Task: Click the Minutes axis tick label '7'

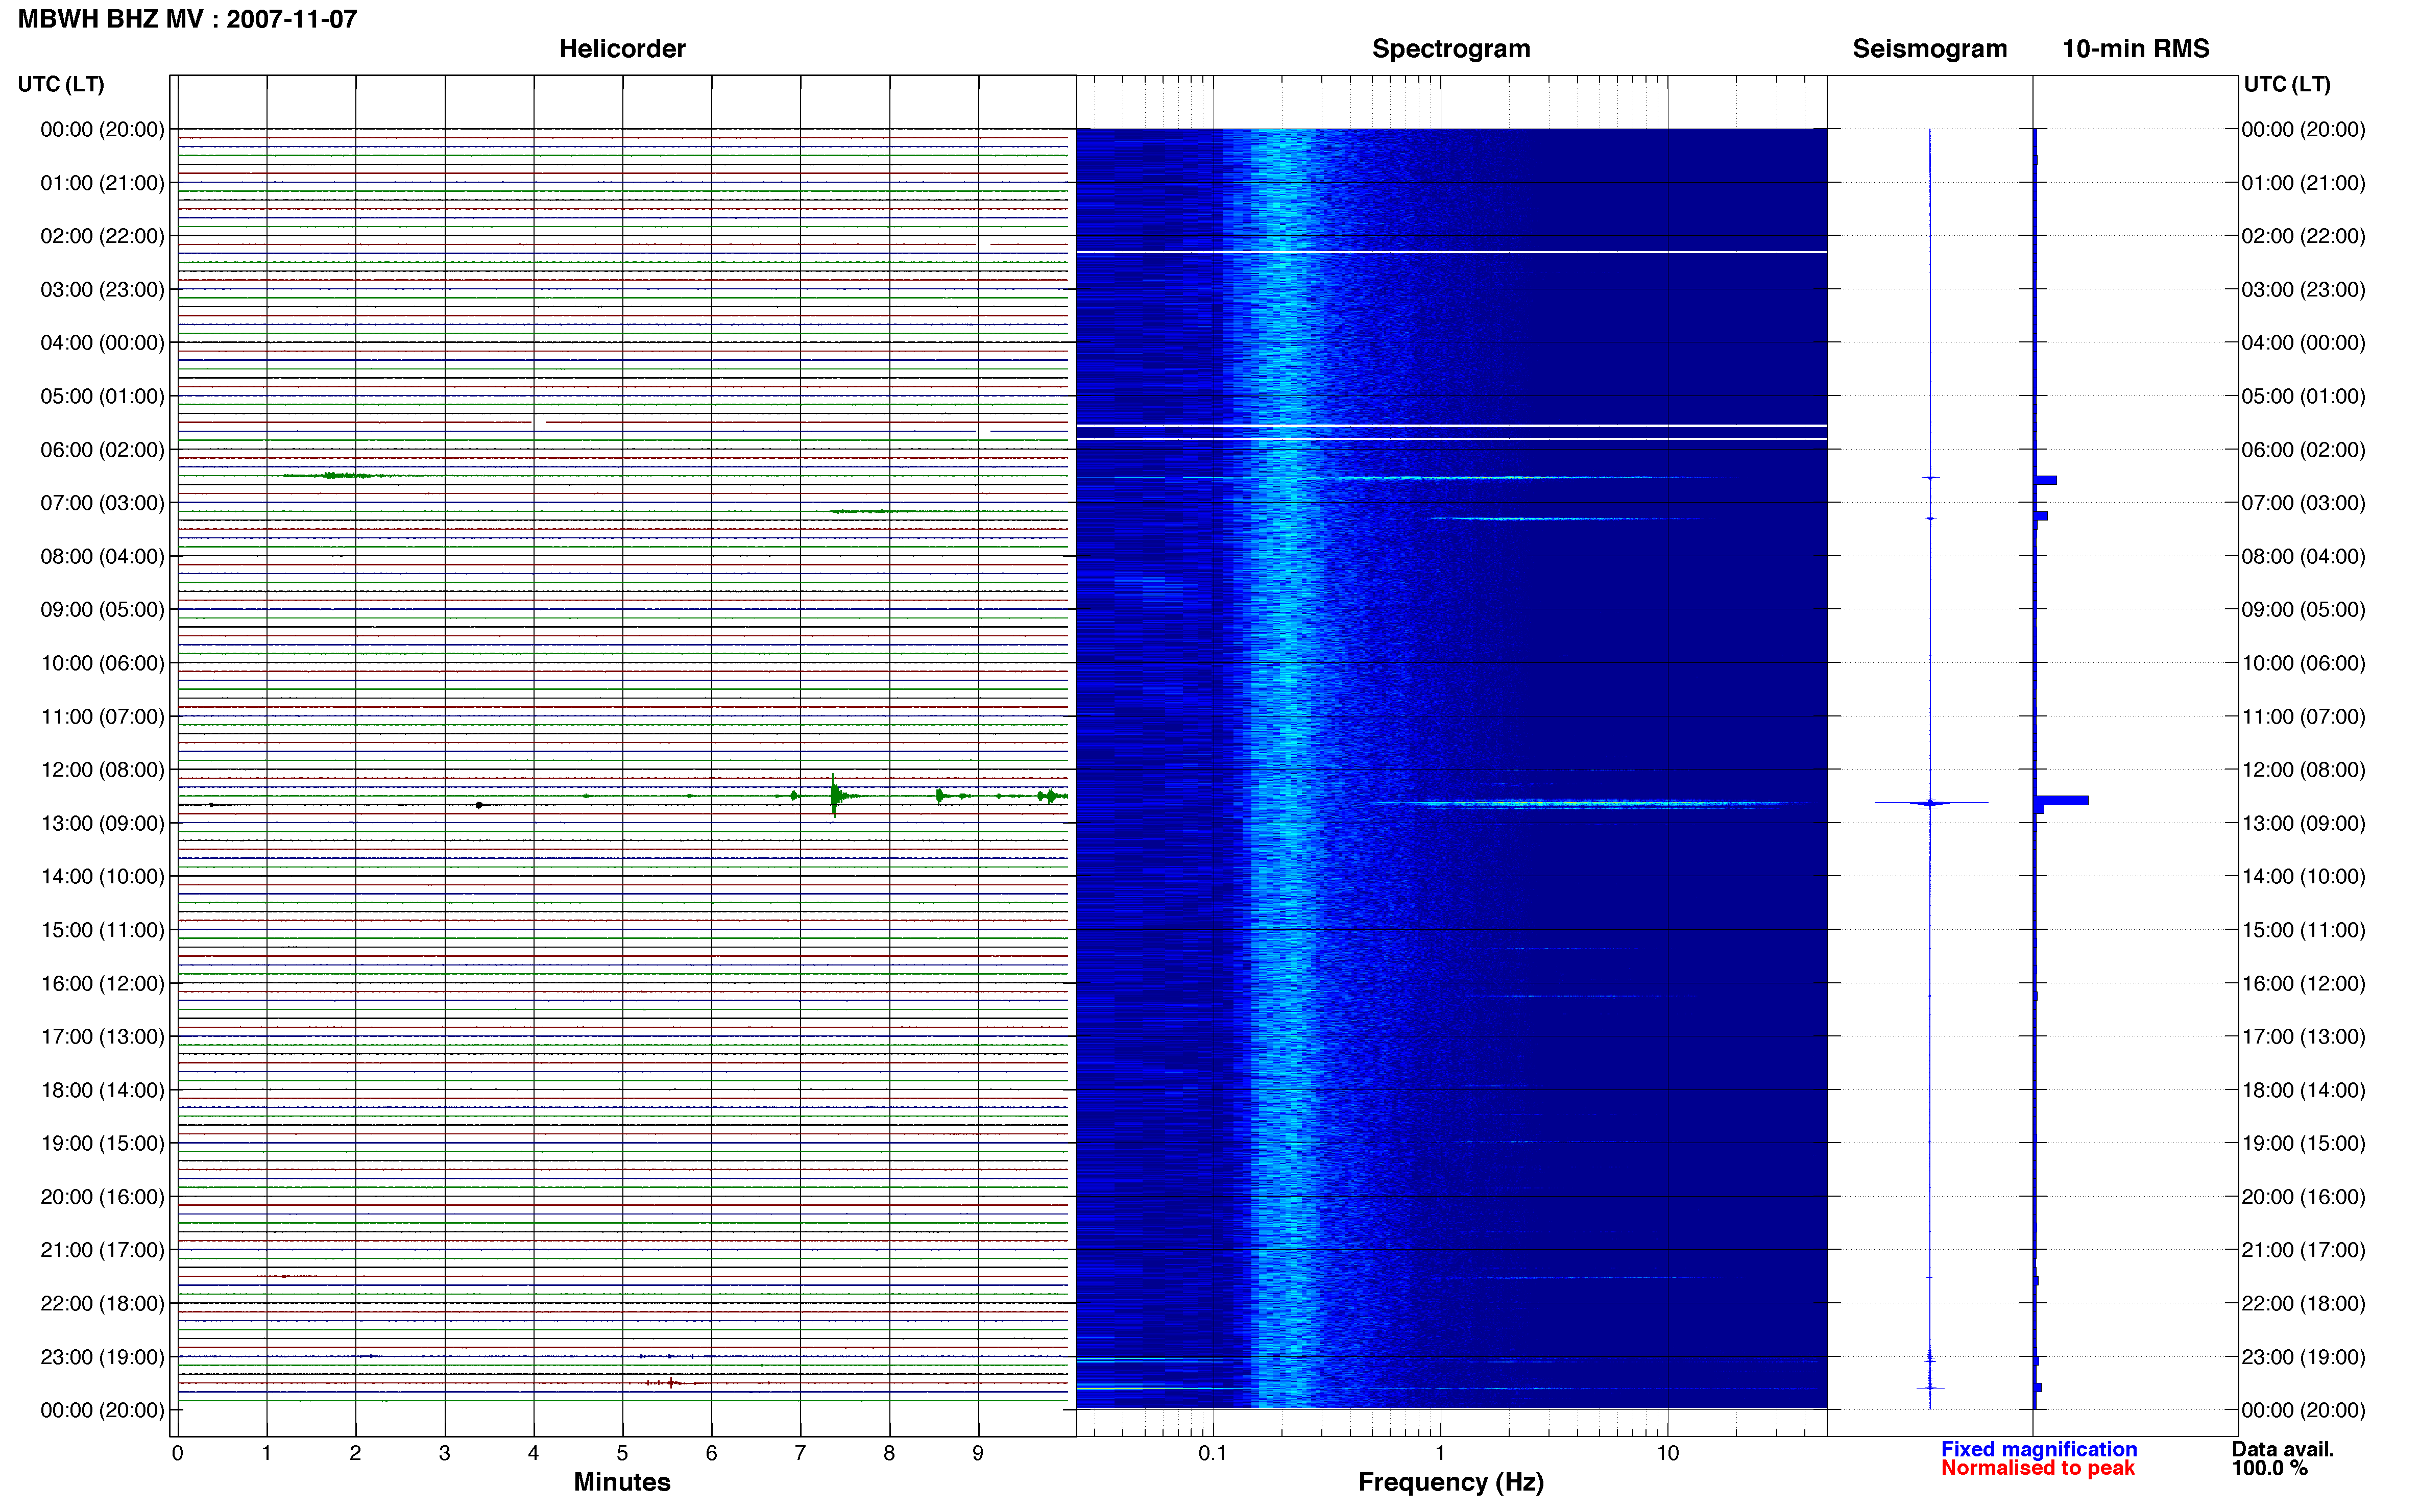Action: pos(801,1453)
